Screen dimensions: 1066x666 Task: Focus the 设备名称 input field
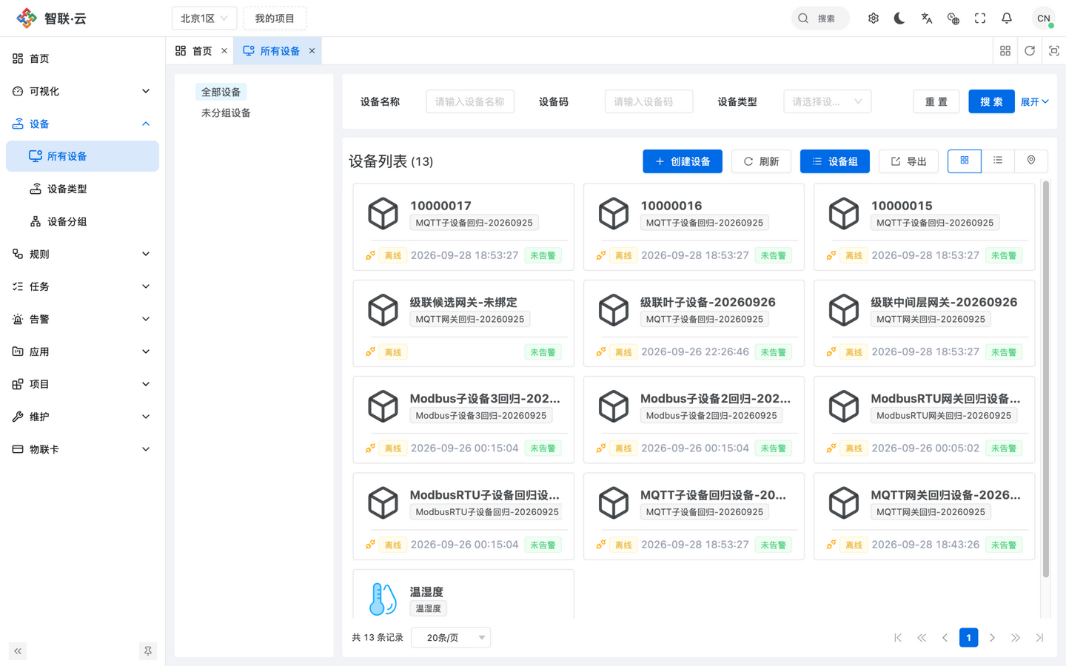(470, 101)
